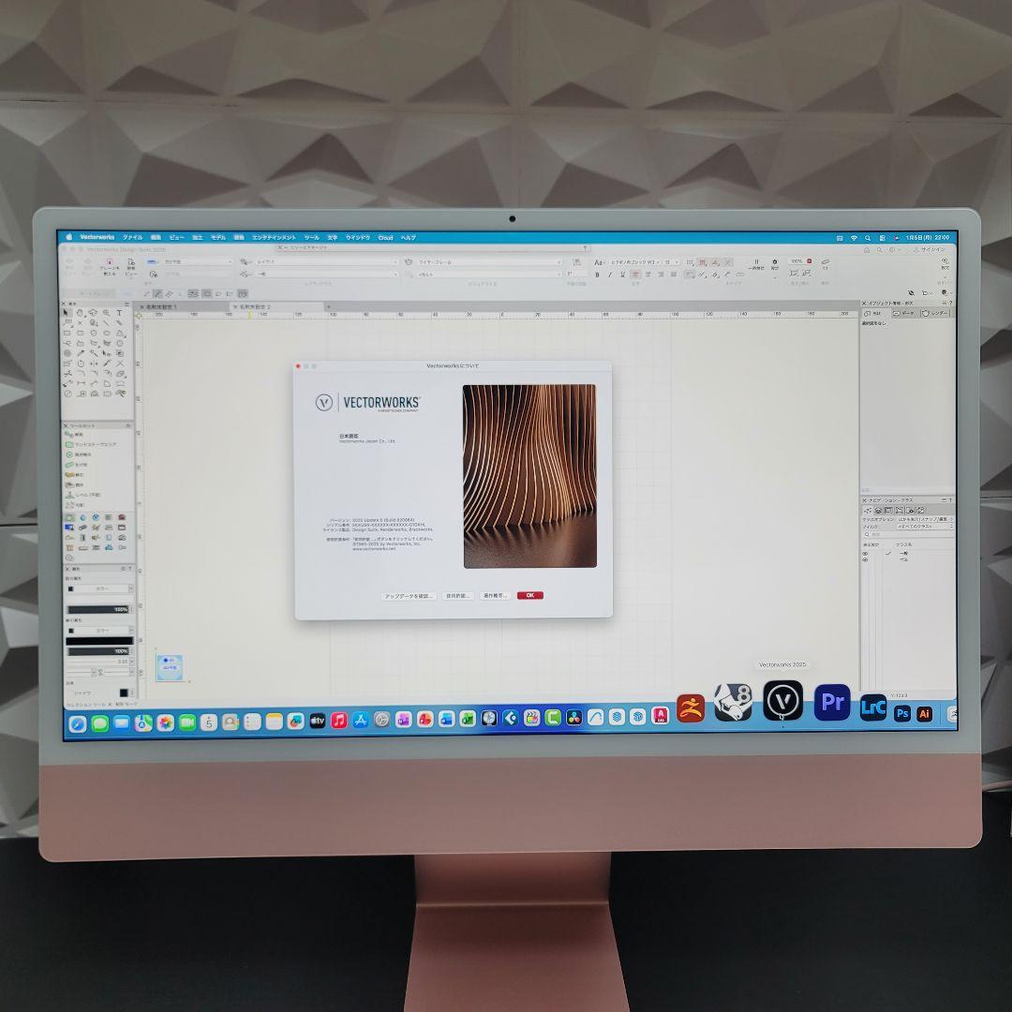Adjust the 100% opacity slider in Attributes
This screenshot has width=1012, height=1012.
point(97,609)
